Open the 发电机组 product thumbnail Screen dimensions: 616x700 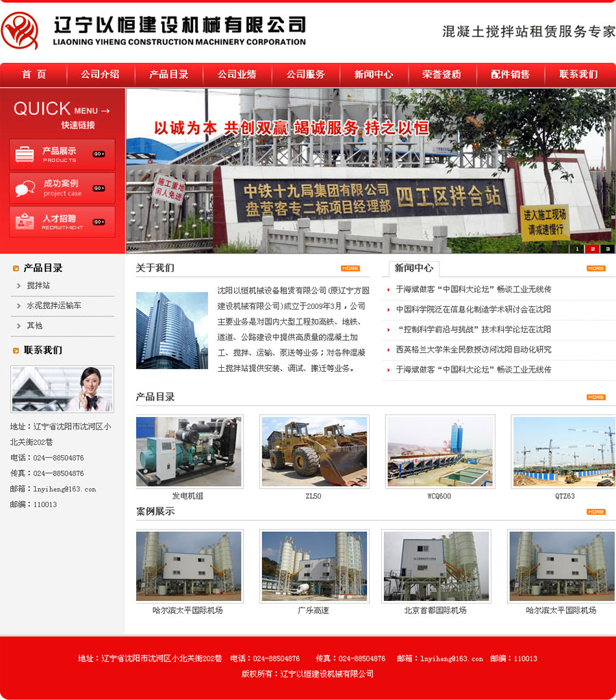tap(188, 451)
